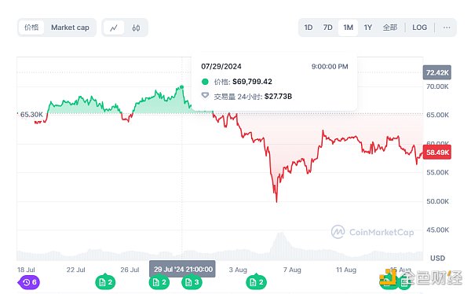Switch chart to Market cap

point(70,28)
